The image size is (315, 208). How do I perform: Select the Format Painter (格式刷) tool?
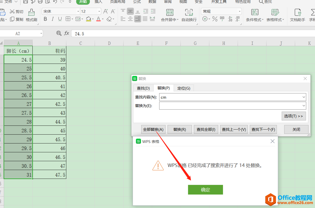pyautogui.click(x=31, y=15)
